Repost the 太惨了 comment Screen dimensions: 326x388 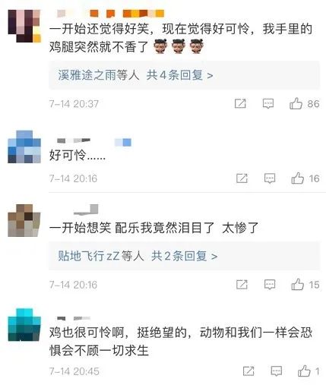(242, 285)
